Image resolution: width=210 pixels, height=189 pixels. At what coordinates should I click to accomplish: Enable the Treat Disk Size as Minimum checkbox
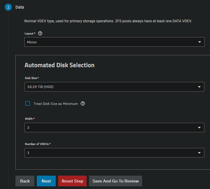[x=28, y=104]
